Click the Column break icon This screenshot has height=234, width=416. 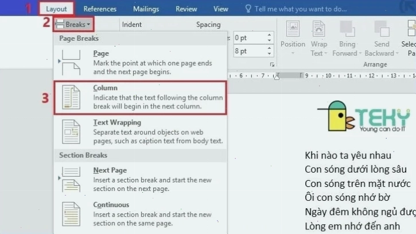coord(71,97)
